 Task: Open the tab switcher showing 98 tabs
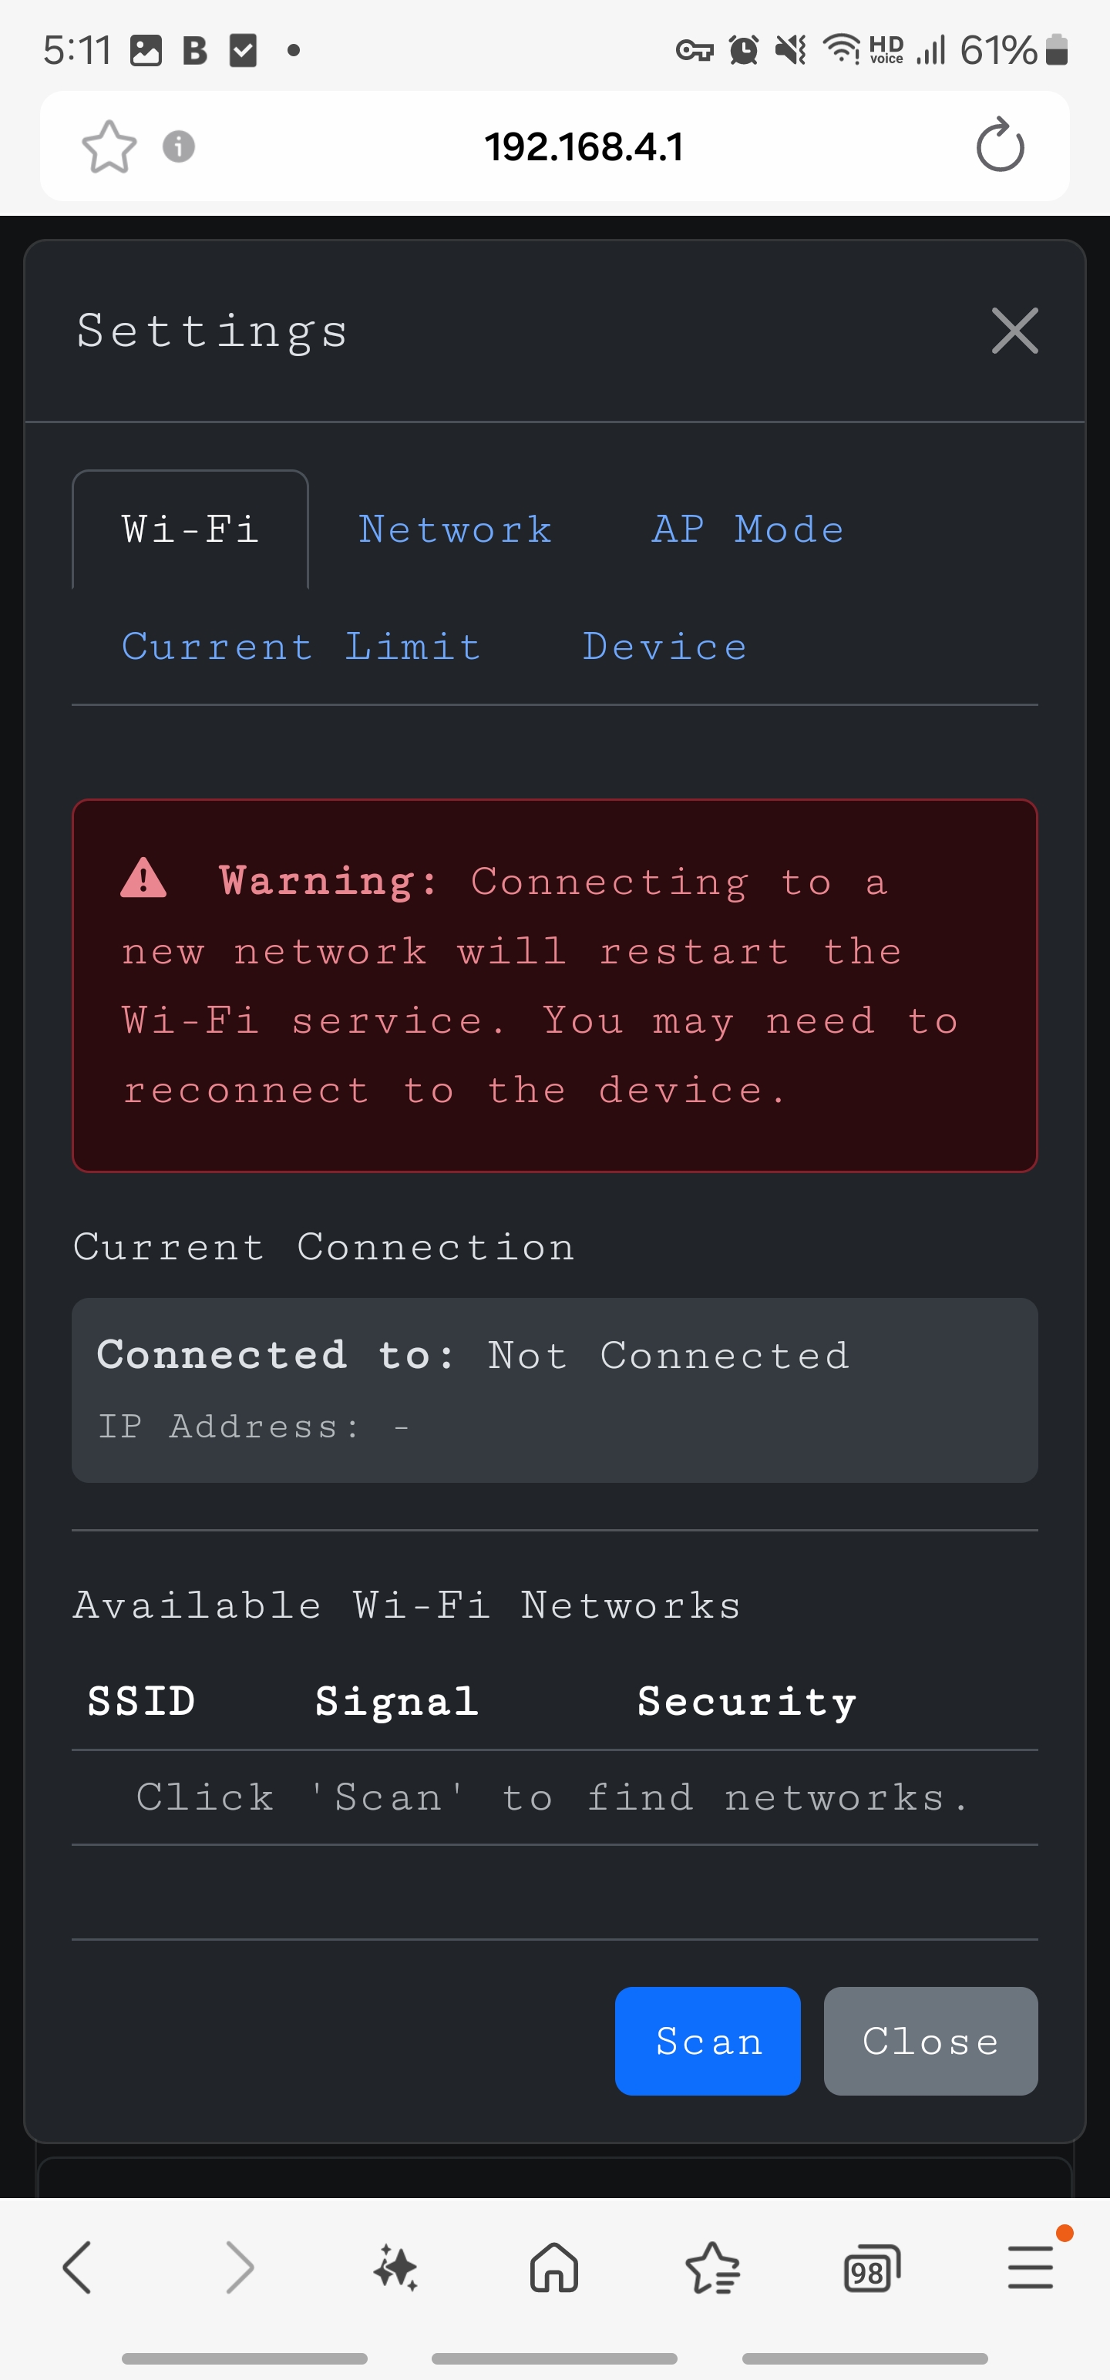pos(870,2267)
